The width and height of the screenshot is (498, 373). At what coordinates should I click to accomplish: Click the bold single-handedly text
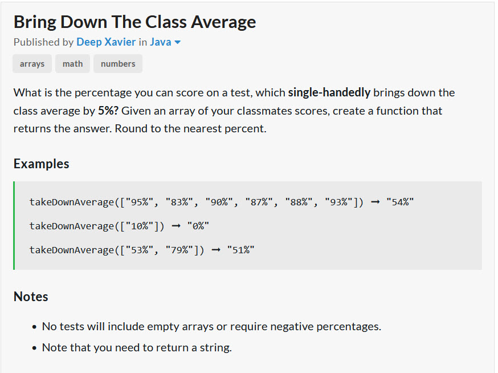pos(329,92)
